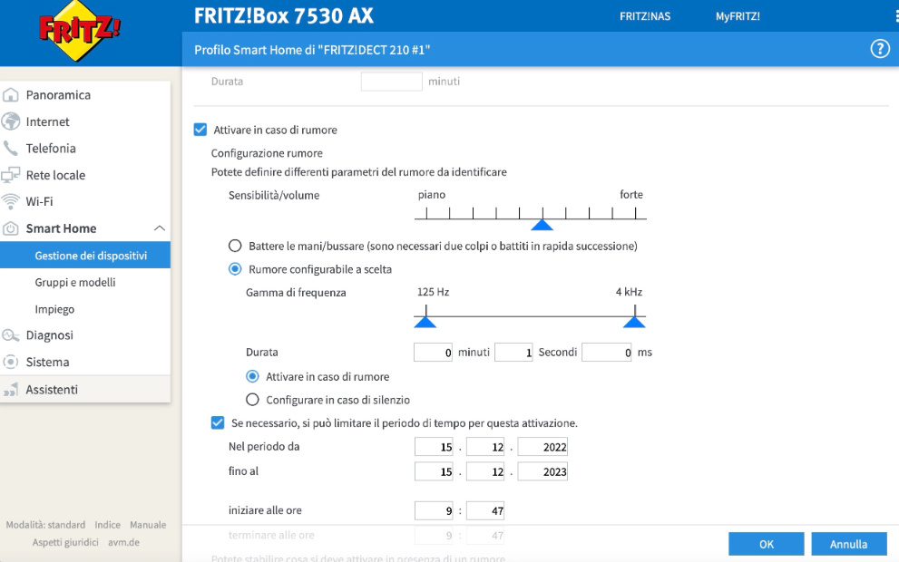The image size is (899, 562).
Task: Click 'fino al' day field
Action: 434,471
